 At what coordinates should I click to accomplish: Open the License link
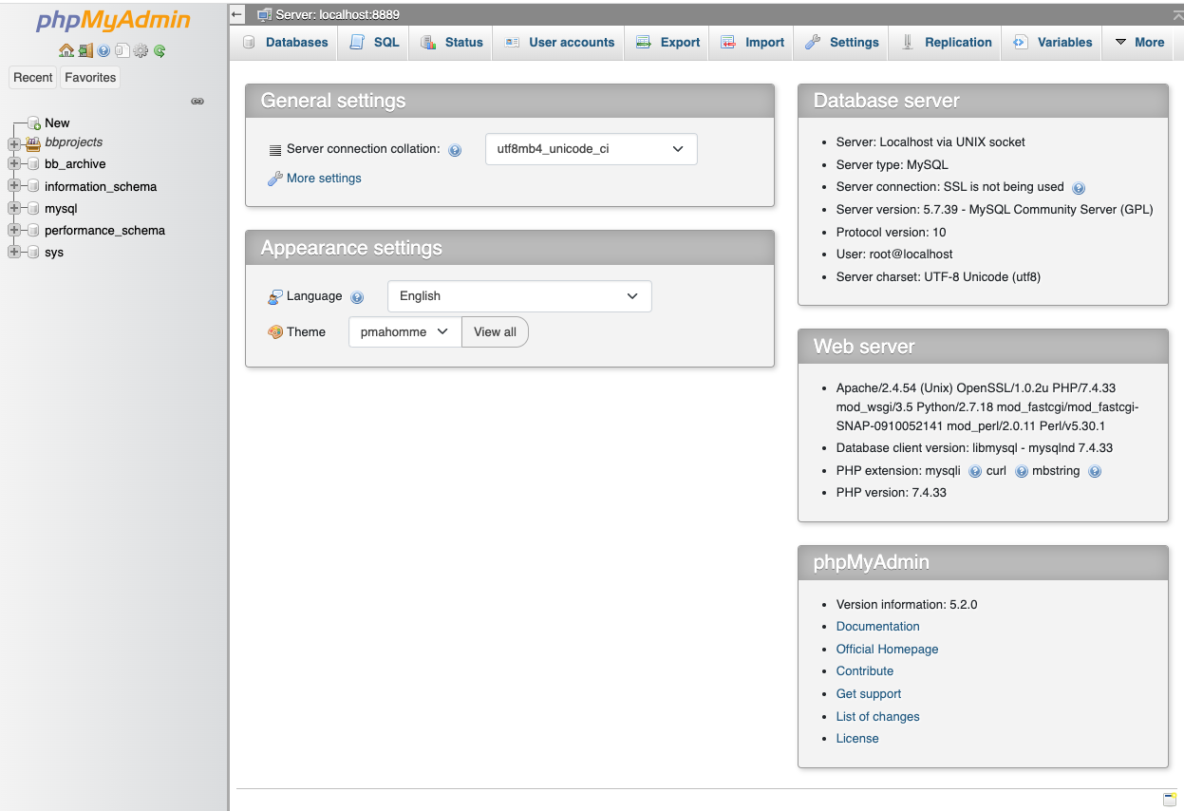(857, 739)
